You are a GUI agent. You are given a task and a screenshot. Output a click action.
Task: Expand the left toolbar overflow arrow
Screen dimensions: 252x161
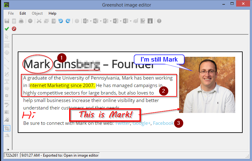[8, 149]
